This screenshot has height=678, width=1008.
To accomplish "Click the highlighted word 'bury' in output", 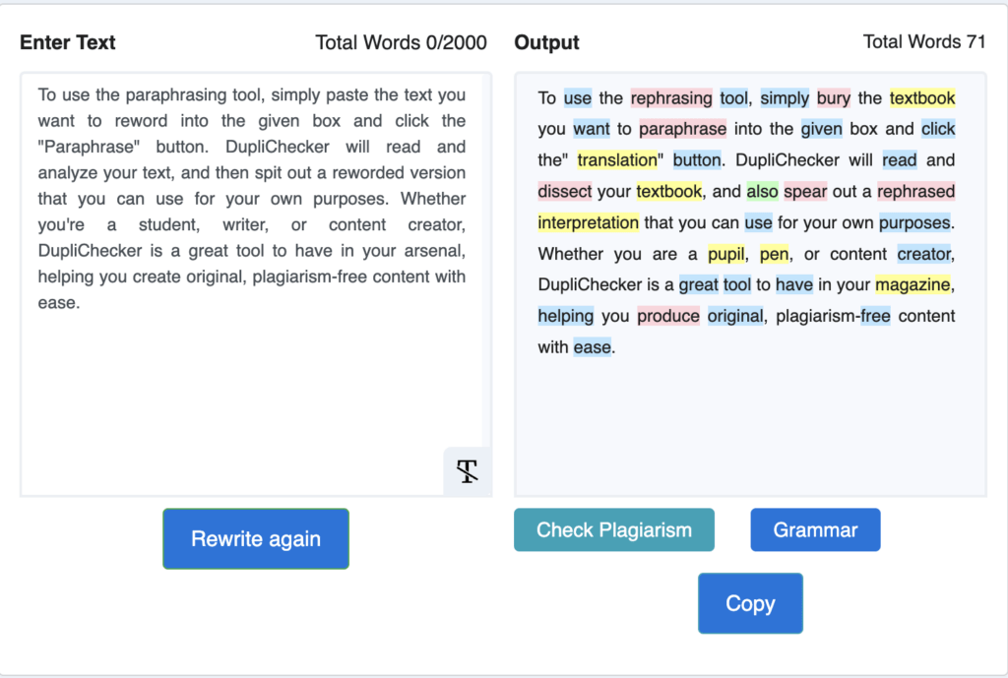I will pyautogui.click(x=833, y=97).
